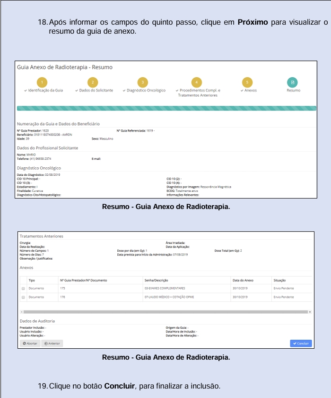Image resolution: width=331 pixels, height=398 pixels.
Task: Click Numeração da Guia e Dados do Beneficiário
Action: [x=58, y=124]
